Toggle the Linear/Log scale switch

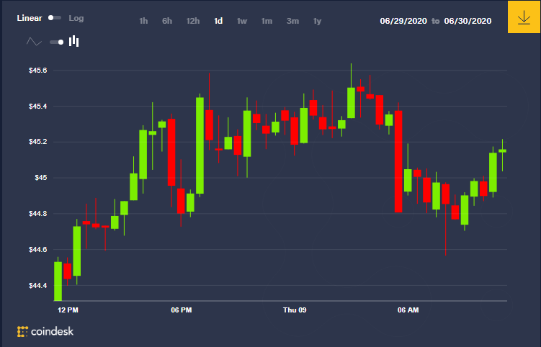[55, 17]
